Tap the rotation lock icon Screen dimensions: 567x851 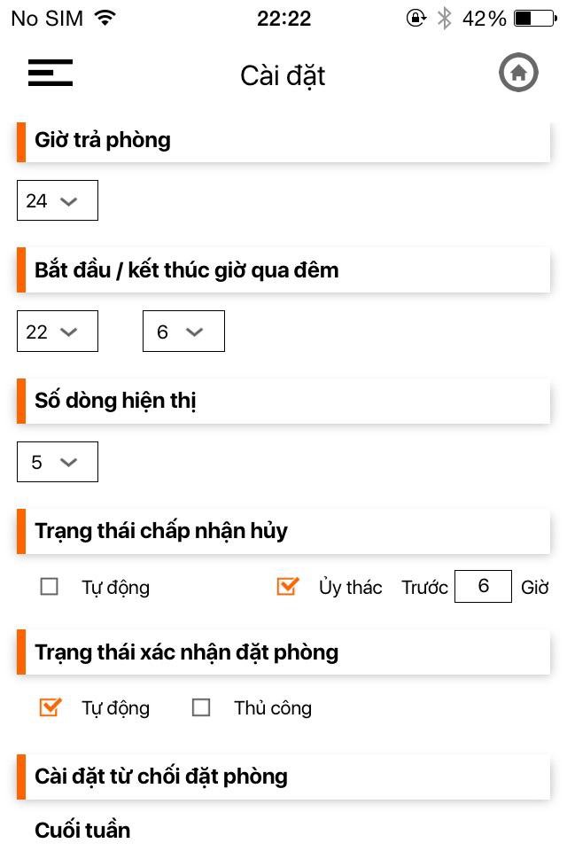pyautogui.click(x=416, y=18)
